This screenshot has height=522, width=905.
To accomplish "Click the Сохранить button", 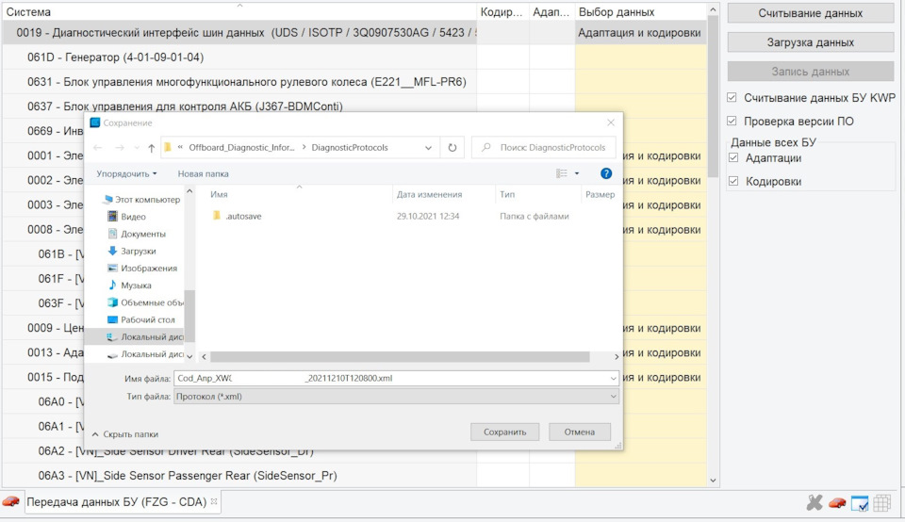I will pyautogui.click(x=505, y=432).
